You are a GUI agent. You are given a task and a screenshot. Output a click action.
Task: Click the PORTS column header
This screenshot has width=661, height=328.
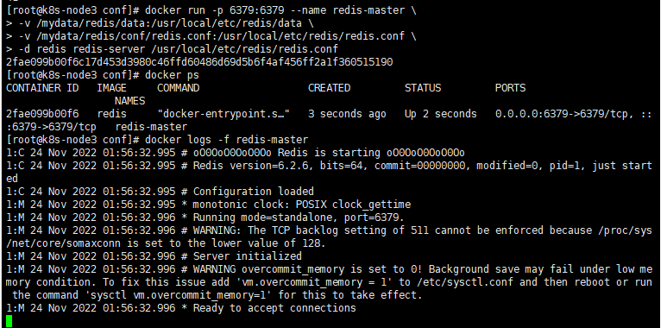tap(511, 88)
